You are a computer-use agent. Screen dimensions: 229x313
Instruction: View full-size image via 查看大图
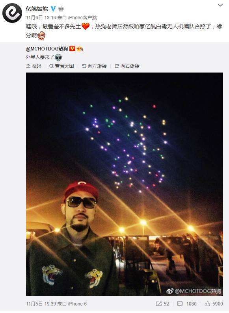click(61, 66)
